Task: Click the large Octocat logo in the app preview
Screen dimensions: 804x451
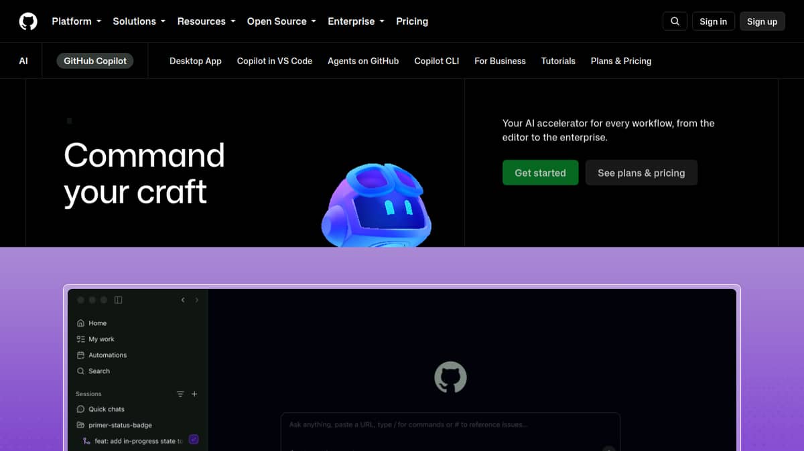Action: [x=450, y=377]
